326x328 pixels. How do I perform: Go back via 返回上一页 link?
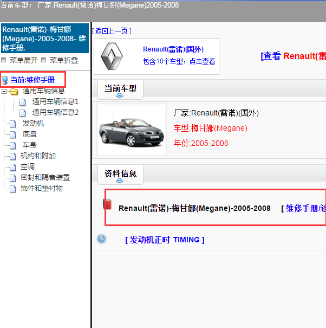[x=112, y=31]
